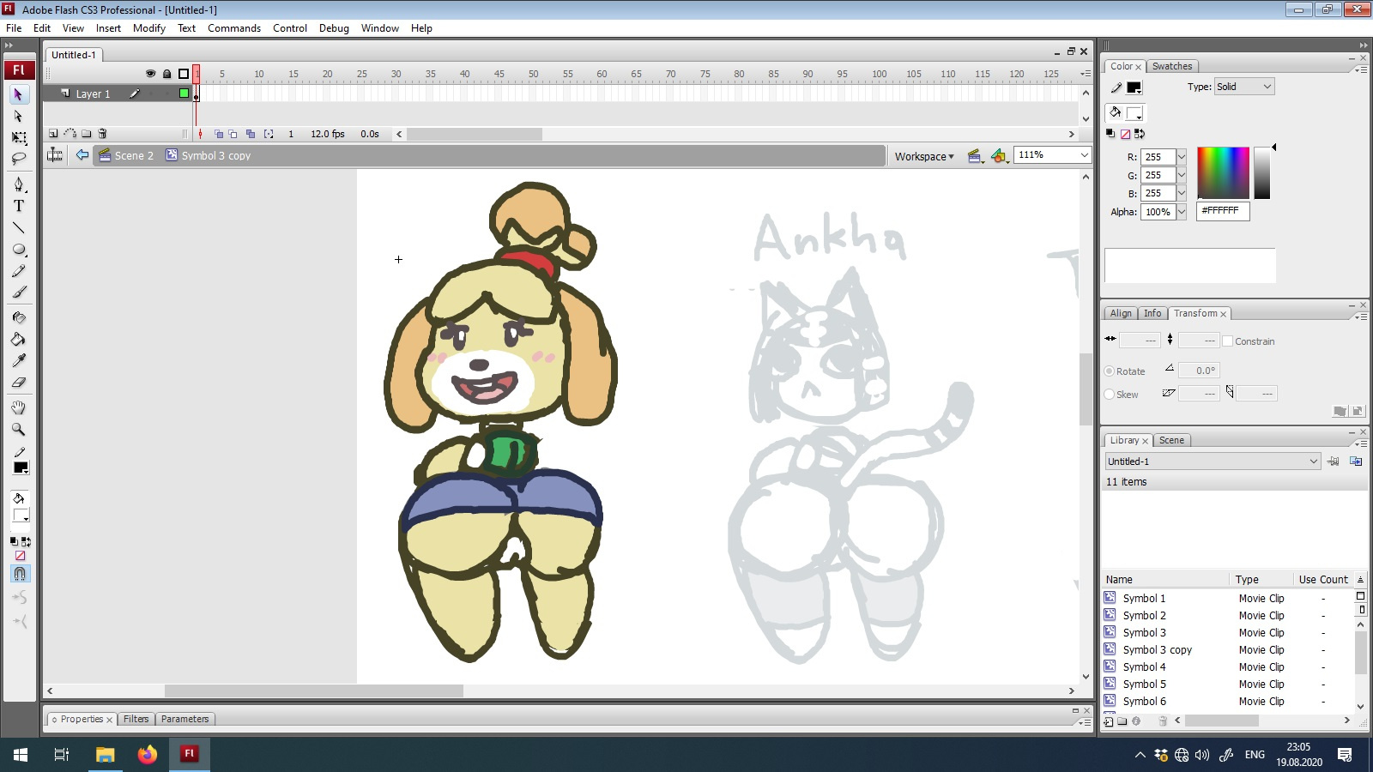The width and height of the screenshot is (1373, 772).
Task: Insert a new layer in timeline
Action: 53,134
